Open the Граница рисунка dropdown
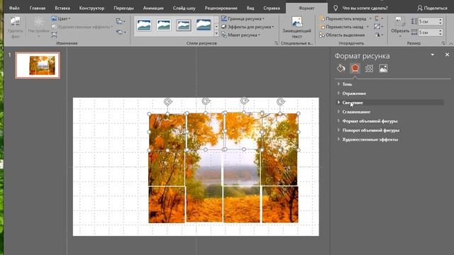The image size is (454, 255). point(243,19)
